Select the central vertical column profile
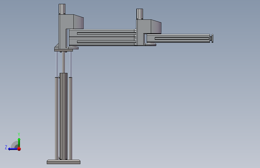The height and width of the screenshot is (168, 260). coord(64,116)
